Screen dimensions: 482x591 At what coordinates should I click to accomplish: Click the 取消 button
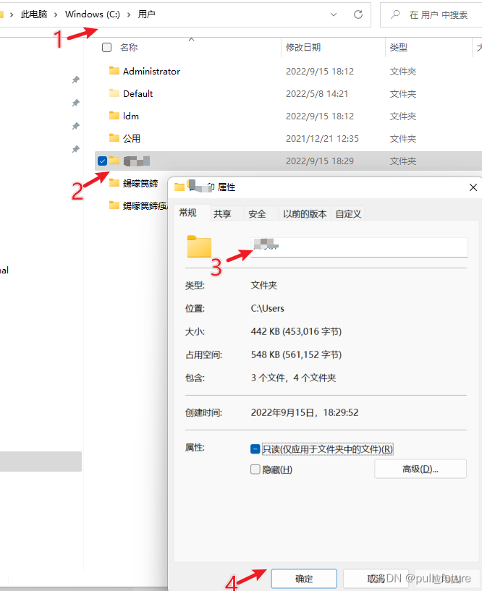[x=376, y=579]
